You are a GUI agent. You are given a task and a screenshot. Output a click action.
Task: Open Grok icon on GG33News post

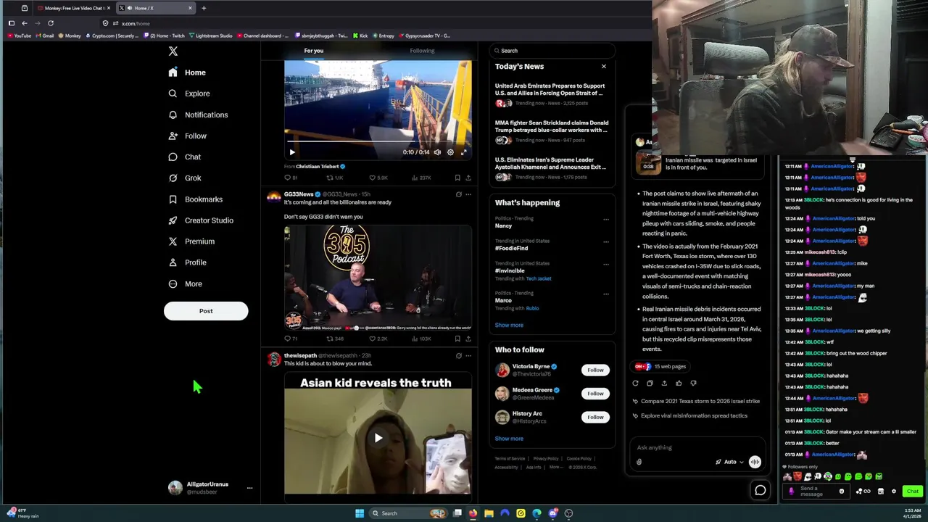tap(458, 194)
